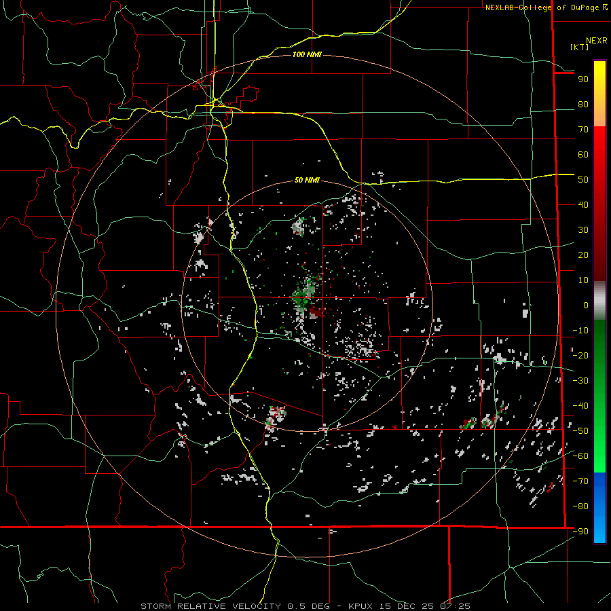Click the -80 scale label

pos(580,506)
